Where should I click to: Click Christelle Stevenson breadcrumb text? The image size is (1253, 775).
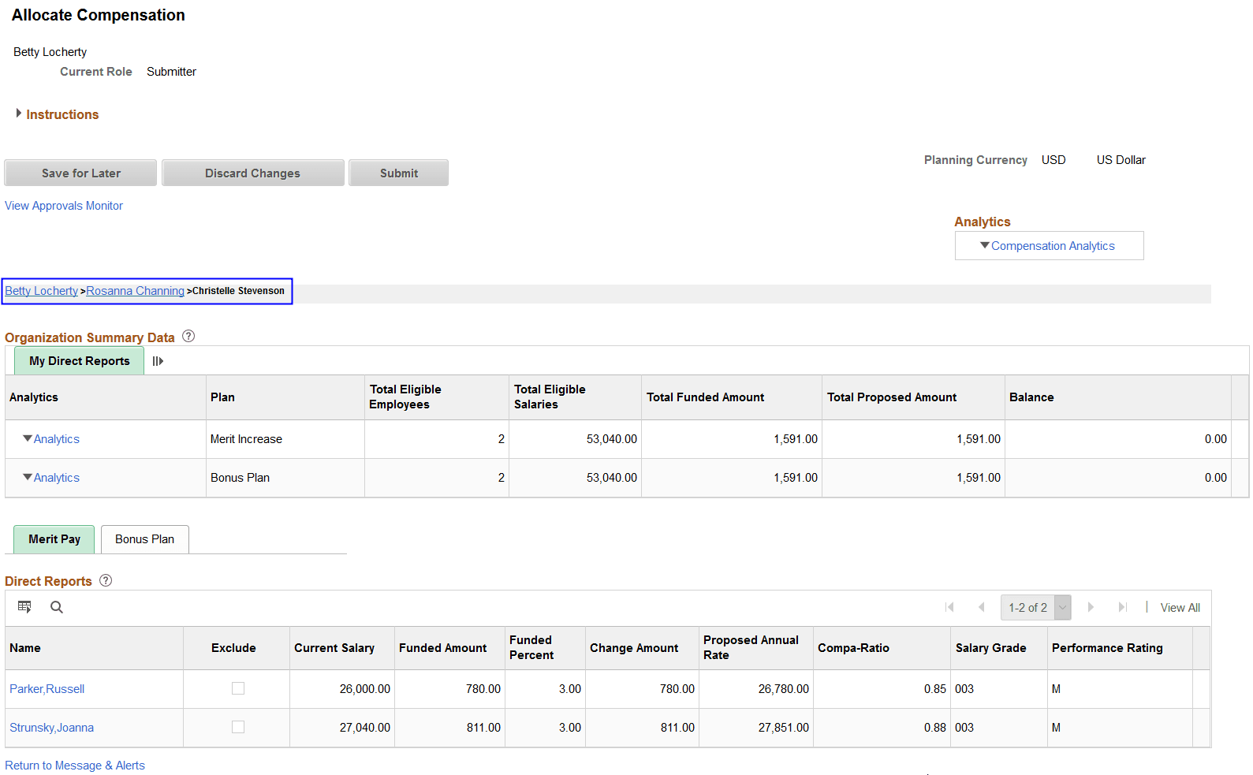tap(238, 291)
